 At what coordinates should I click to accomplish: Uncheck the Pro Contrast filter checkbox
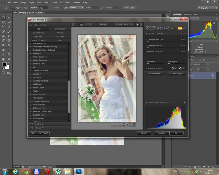coord(149,34)
